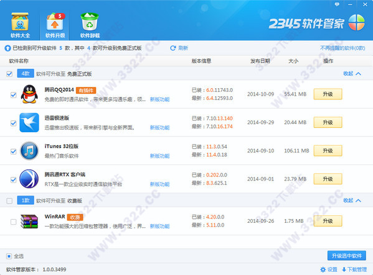Screen dimensions: 373x275
Task: Click the iTunes music note icon
Action: pos(29,151)
